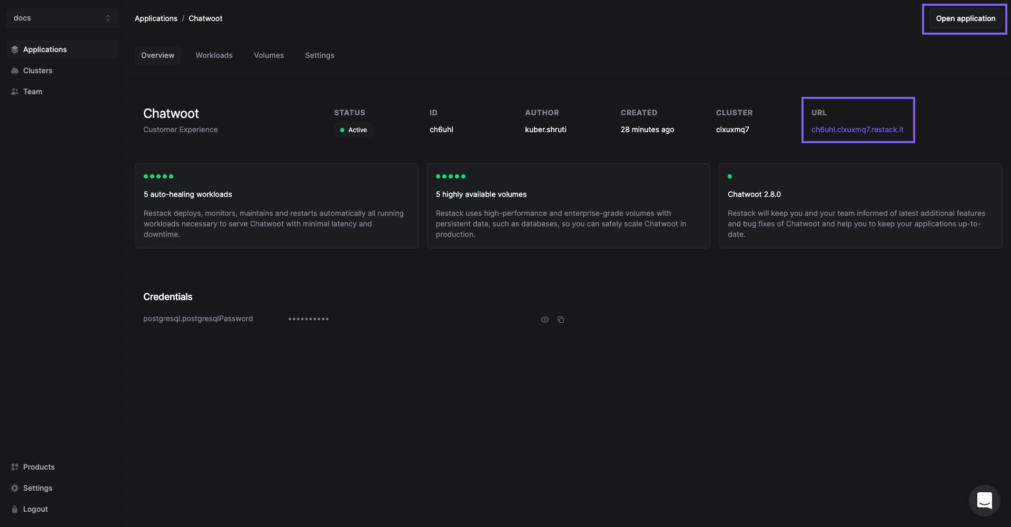Go to Clusters label in sidebar
1011x527 pixels.
[x=38, y=71]
